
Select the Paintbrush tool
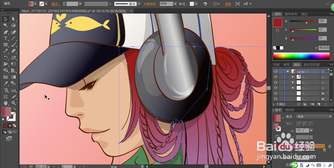point(13,45)
